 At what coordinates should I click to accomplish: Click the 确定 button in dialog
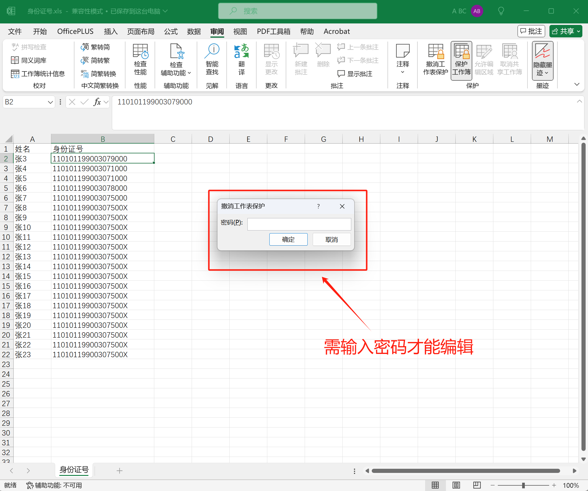click(288, 239)
